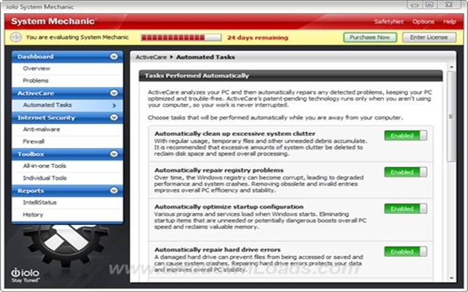Click the evaluation days progress bar

181,37
